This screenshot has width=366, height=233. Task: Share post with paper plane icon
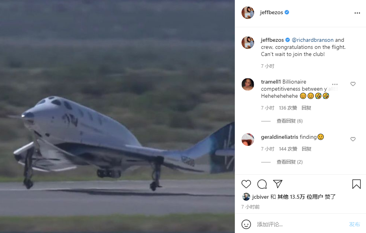coord(278,184)
